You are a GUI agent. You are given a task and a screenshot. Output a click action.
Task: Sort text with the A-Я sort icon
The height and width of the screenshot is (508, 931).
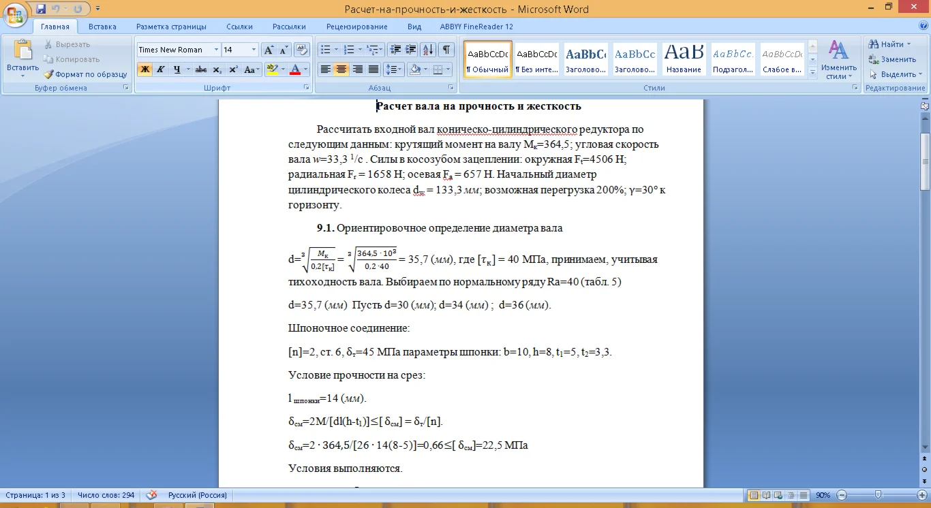(x=428, y=50)
